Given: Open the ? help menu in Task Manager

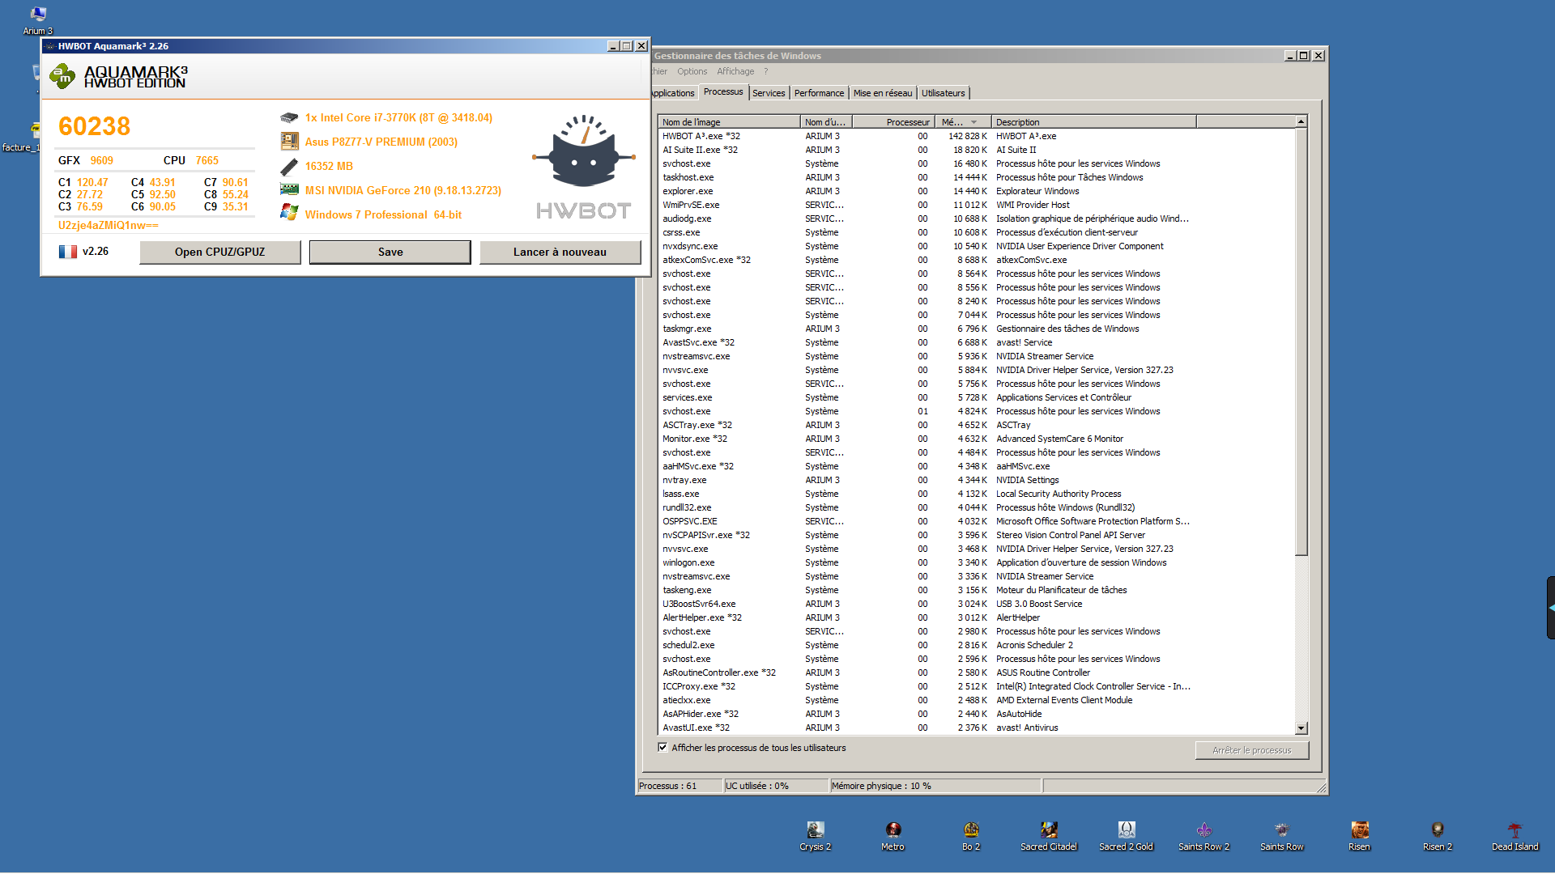Looking at the screenshot, I should (765, 71).
